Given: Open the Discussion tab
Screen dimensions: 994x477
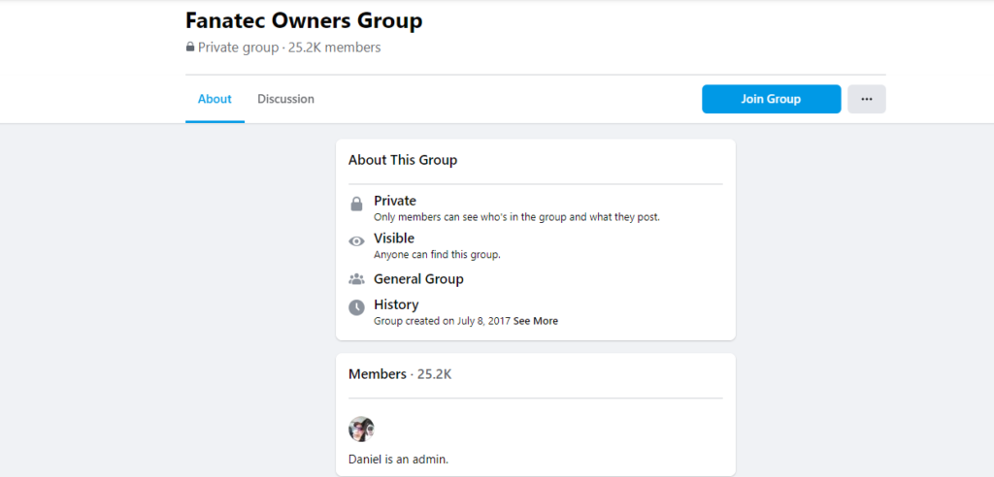Looking at the screenshot, I should point(285,99).
